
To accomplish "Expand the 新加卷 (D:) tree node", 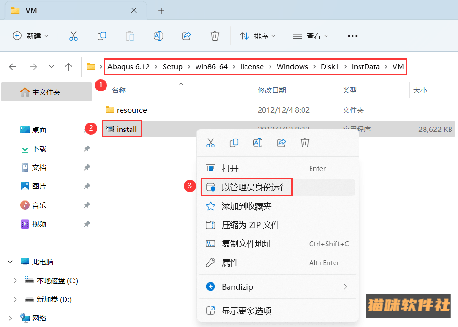I will (x=15, y=300).
